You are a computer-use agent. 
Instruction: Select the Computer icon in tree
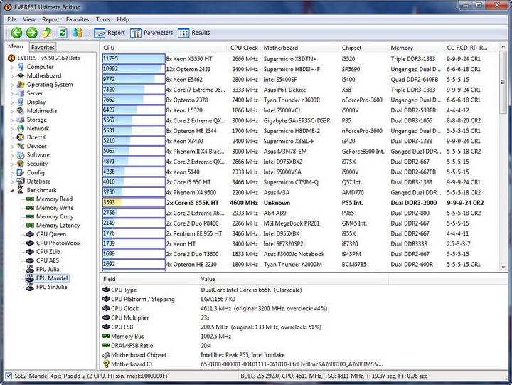[x=21, y=67]
